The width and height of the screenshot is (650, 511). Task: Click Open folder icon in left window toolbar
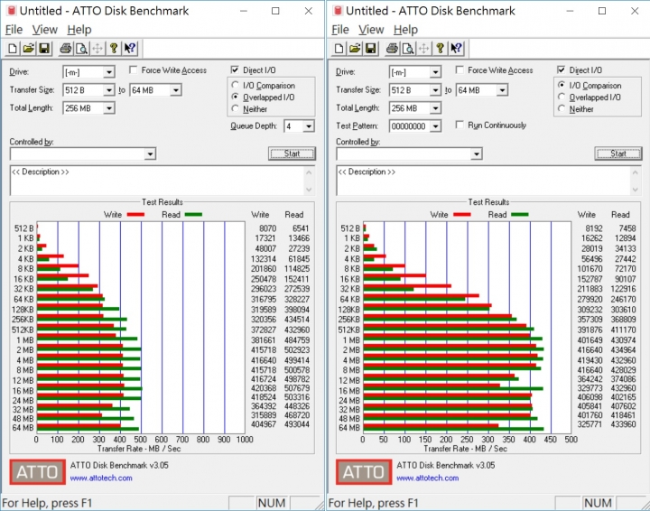[28, 49]
